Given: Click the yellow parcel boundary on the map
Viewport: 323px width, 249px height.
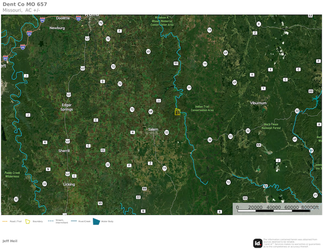Looking at the screenshot, I should pos(177,112).
